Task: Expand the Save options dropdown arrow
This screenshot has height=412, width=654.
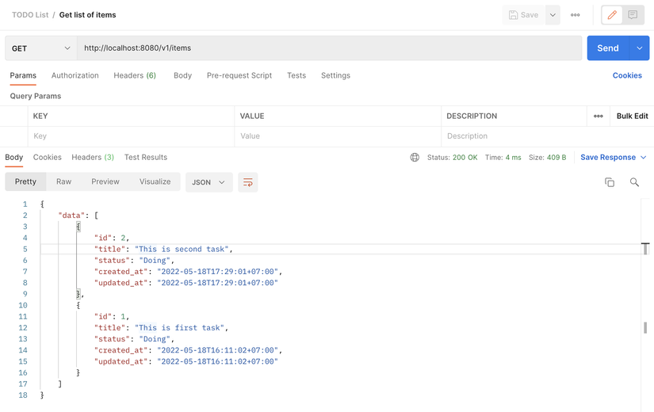Action: 553,15
